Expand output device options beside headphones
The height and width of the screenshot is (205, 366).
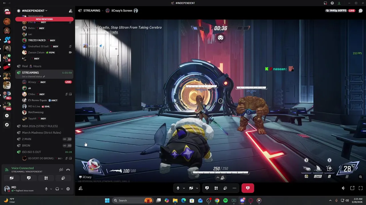[x=62, y=189]
